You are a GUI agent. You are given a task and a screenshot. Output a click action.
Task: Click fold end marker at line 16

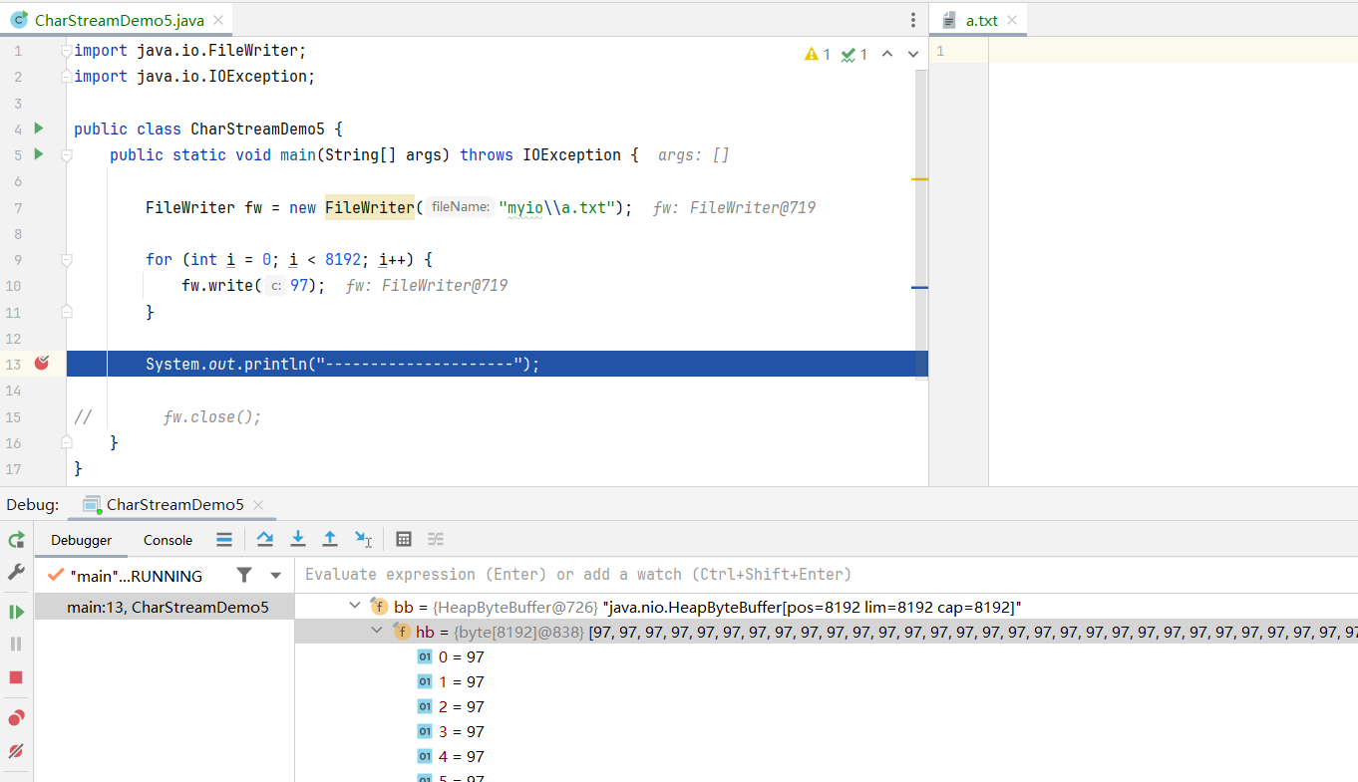[67, 442]
